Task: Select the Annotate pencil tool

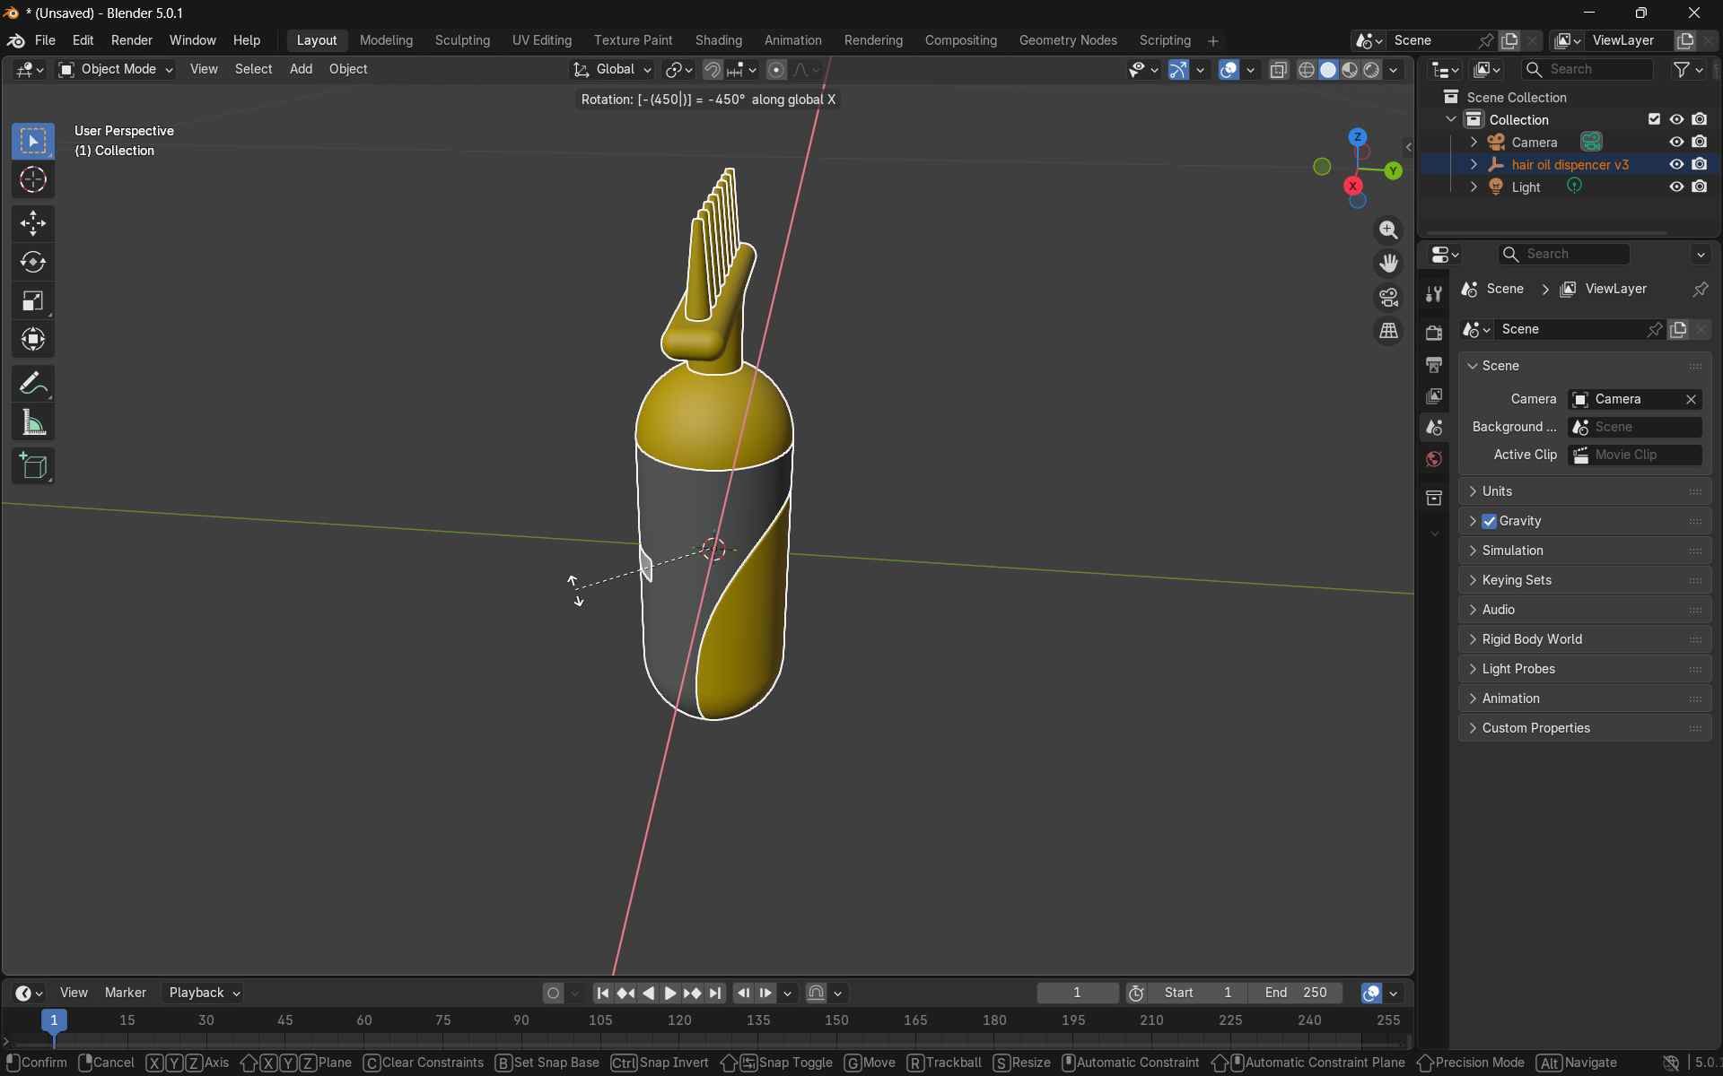Action: [33, 384]
